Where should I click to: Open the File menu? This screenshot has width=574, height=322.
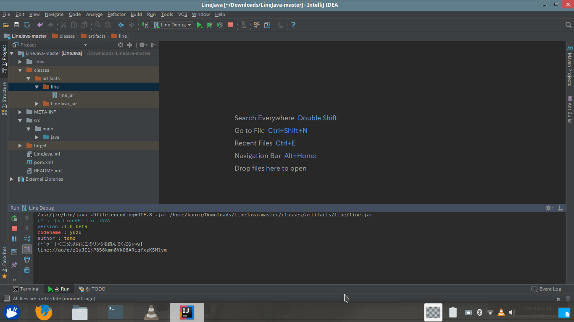pos(6,14)
